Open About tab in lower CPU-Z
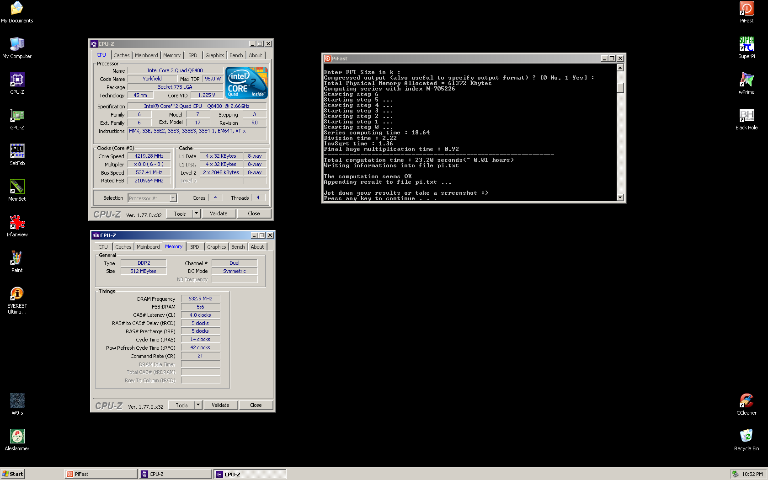The image size is (768, 480). (x=257, y=247)
